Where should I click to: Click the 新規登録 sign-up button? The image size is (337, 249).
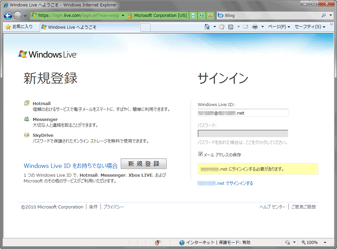144,164
